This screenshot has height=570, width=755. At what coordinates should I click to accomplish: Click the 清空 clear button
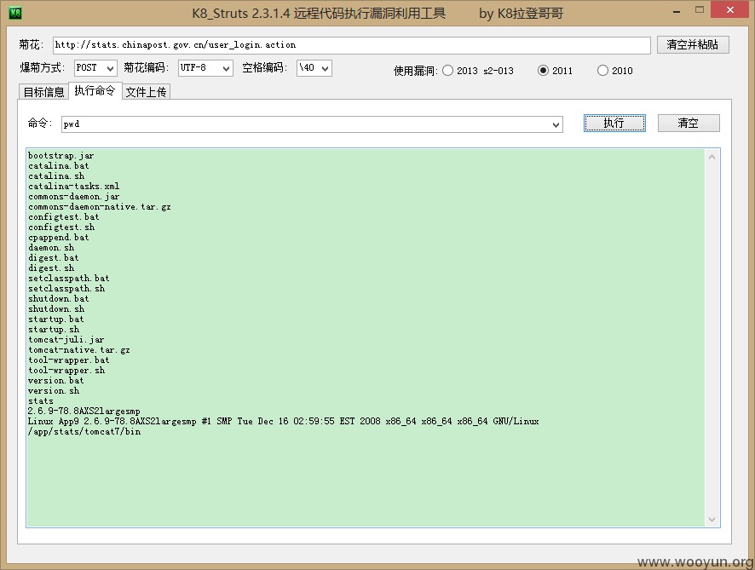tap(689, 123)
